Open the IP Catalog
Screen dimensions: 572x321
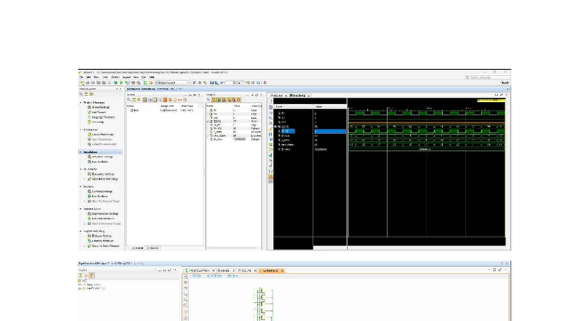point(96,122)
